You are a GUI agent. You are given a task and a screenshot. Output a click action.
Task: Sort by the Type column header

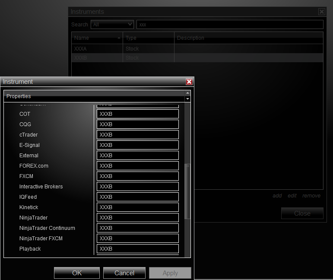[149, 38]
